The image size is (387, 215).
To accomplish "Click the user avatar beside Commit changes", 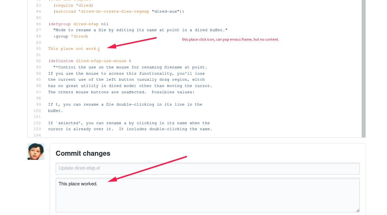I will [36, 152].
